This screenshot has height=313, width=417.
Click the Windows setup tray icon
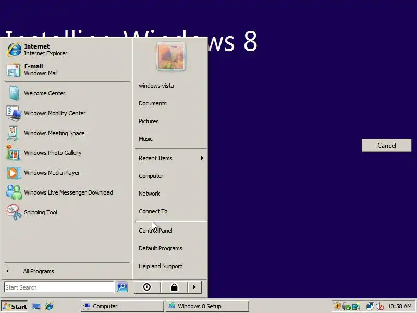click(356, 306)
